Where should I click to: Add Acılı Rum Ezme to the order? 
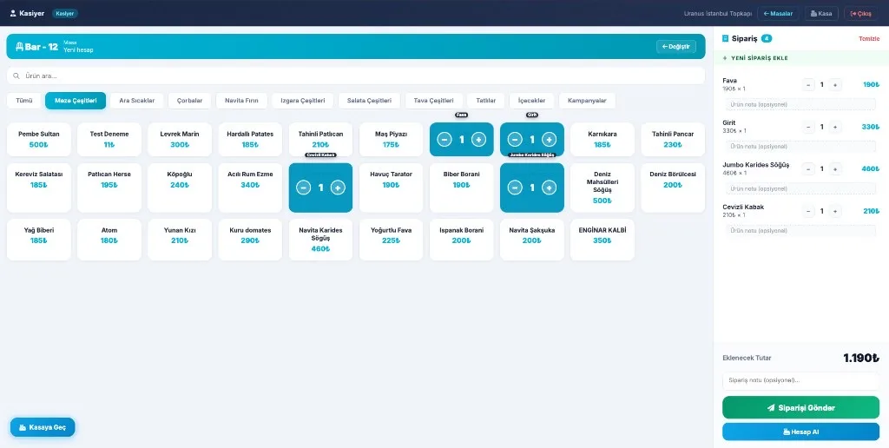click(x=250, y=188)
